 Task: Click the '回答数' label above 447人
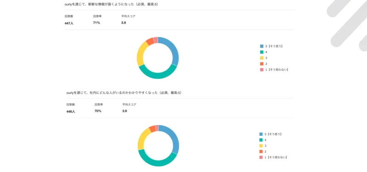pyautogui.click(x=69, y=16)
